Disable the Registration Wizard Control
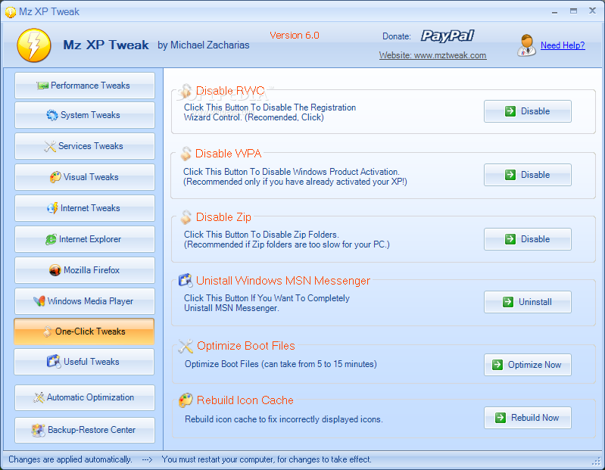Image resolution: width=605 pixels, height=470 pixels. [528, 111]
